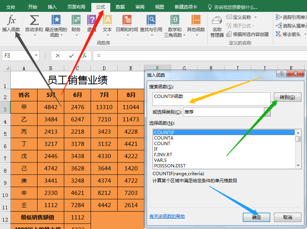Open Lookup and Reference (查找与引用) icon
The image size is (307, 229).
coord(151,20)
